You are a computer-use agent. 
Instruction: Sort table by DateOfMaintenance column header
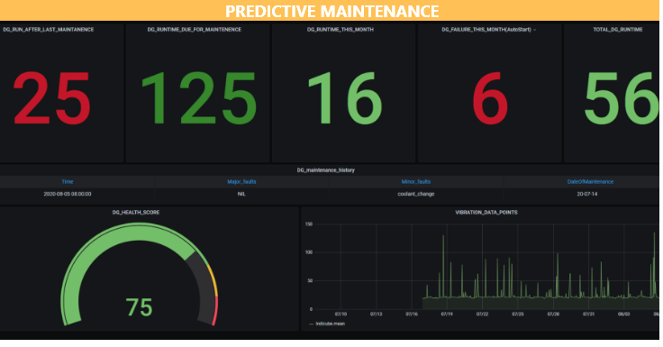pos(590,181)
